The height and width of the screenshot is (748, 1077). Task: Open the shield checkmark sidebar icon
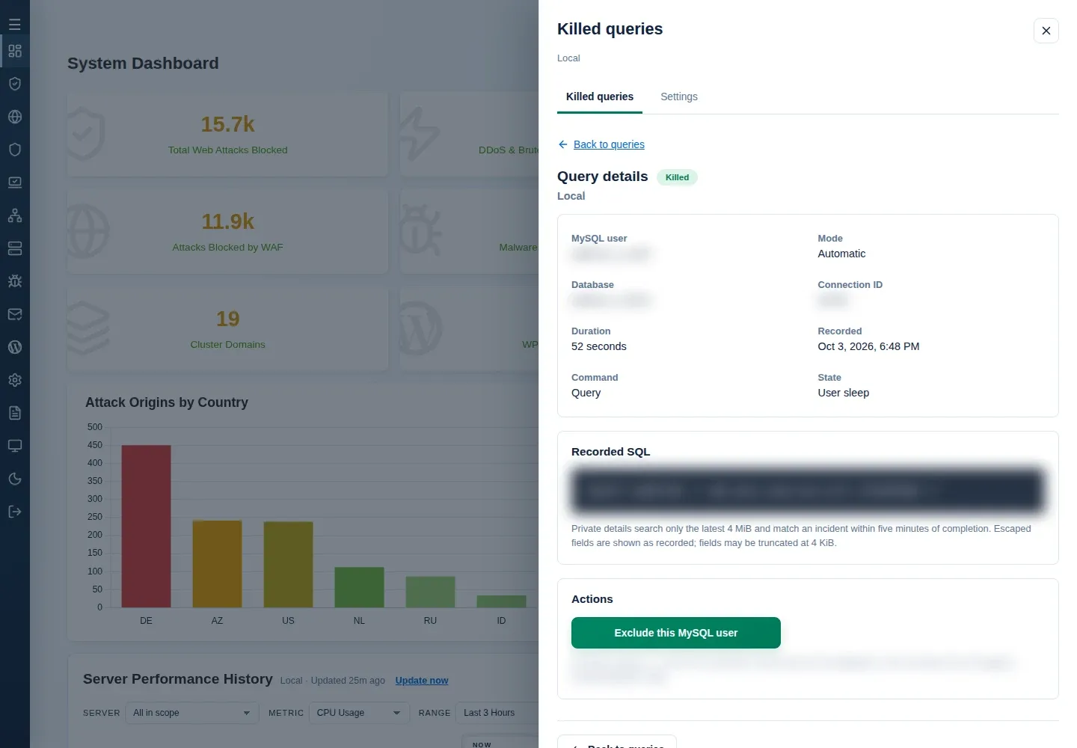pos(15,84)
